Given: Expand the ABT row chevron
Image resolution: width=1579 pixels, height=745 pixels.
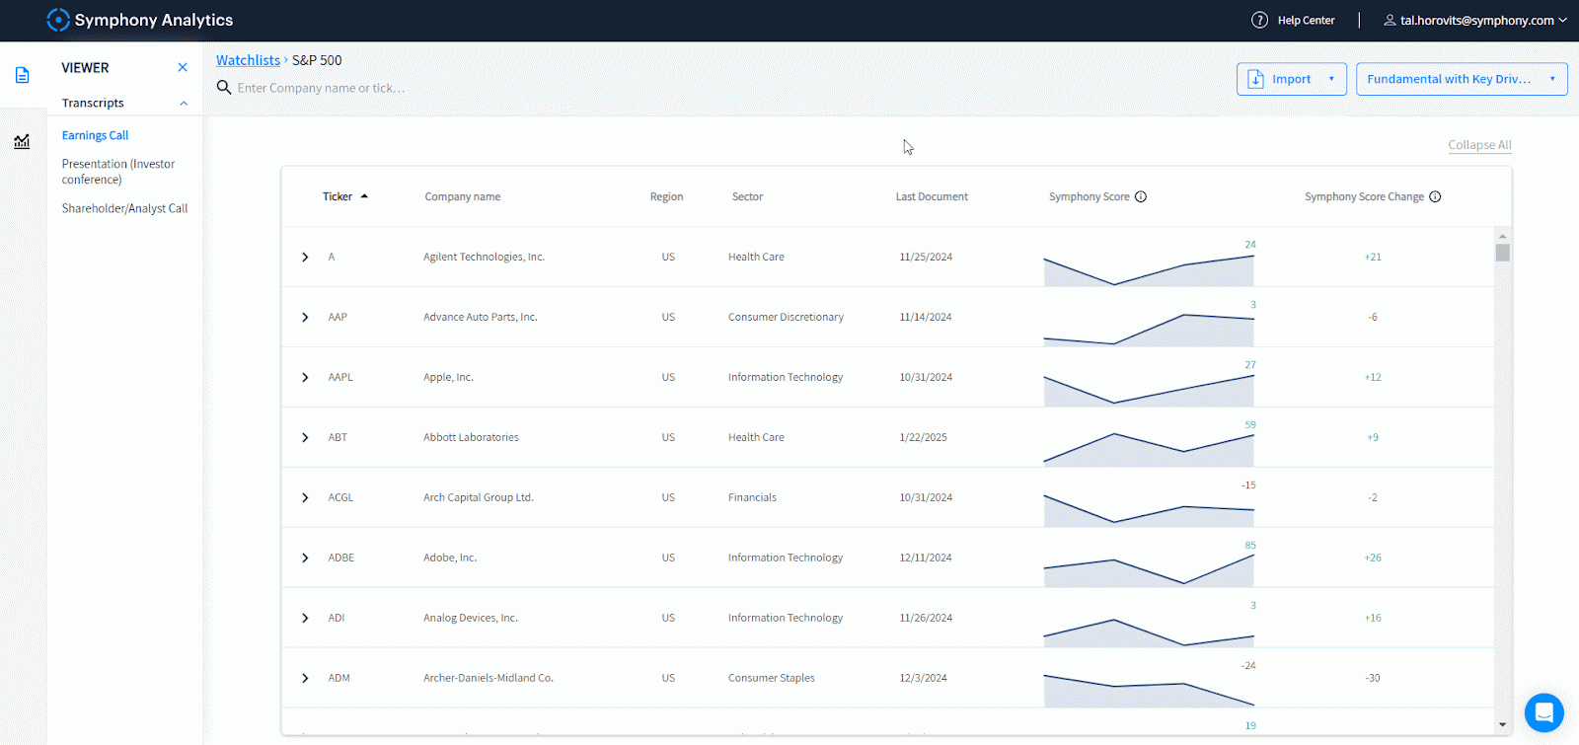Looking at the screenshot, I should coord(305,437).
